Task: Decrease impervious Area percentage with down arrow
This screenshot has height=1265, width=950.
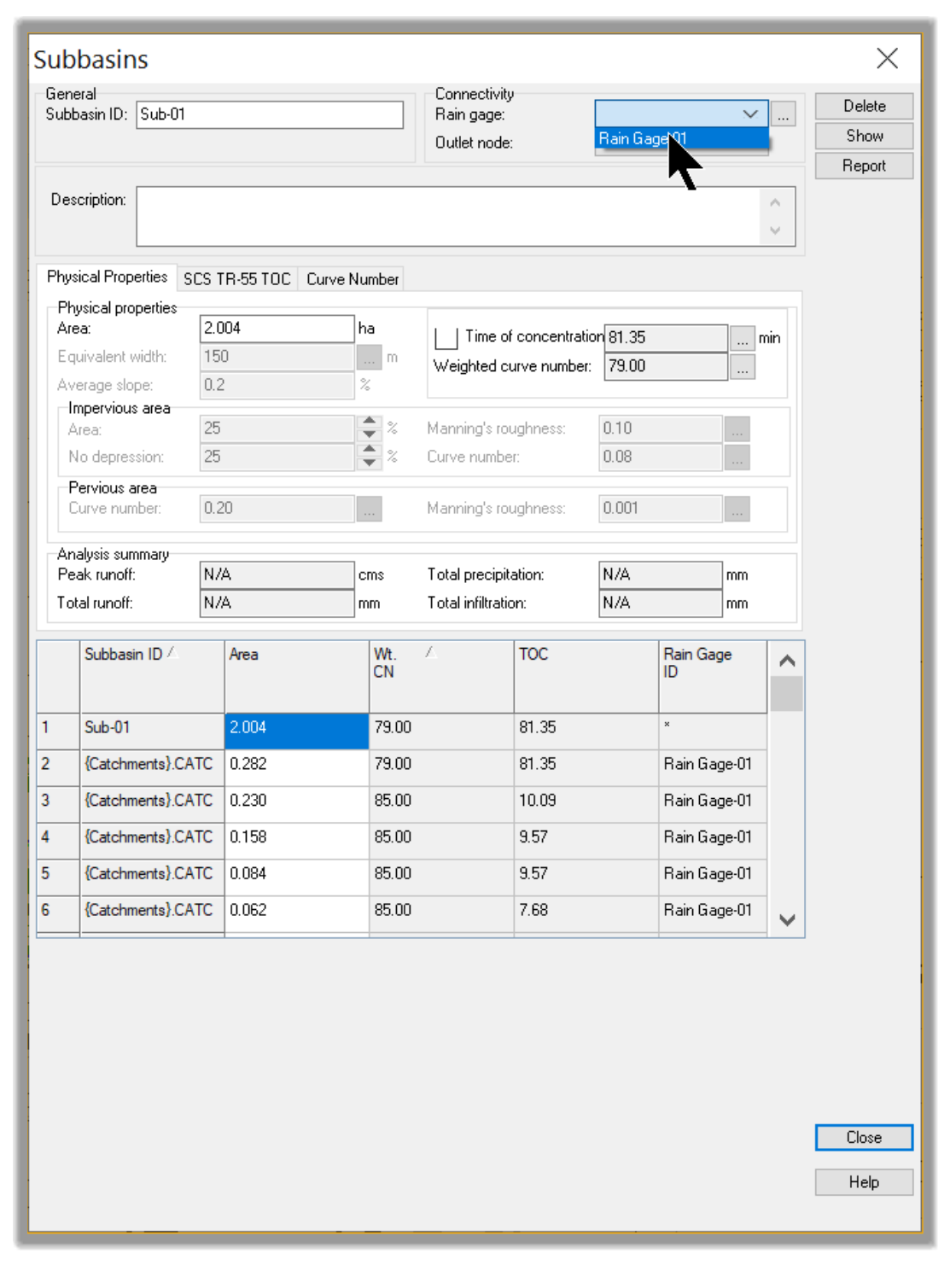Action: (369, 434)
